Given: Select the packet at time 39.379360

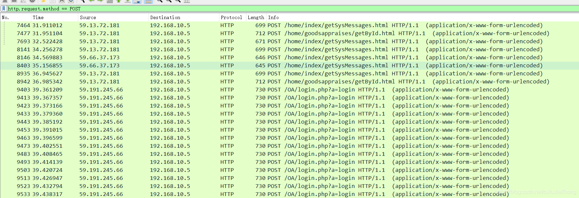Looking at the screenshot, I should [289, 114].
